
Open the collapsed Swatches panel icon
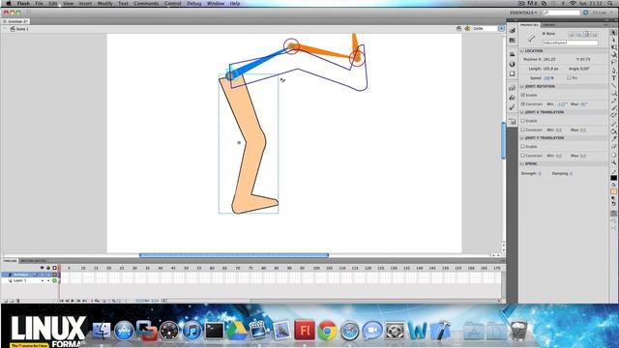(x=512, y=41)
